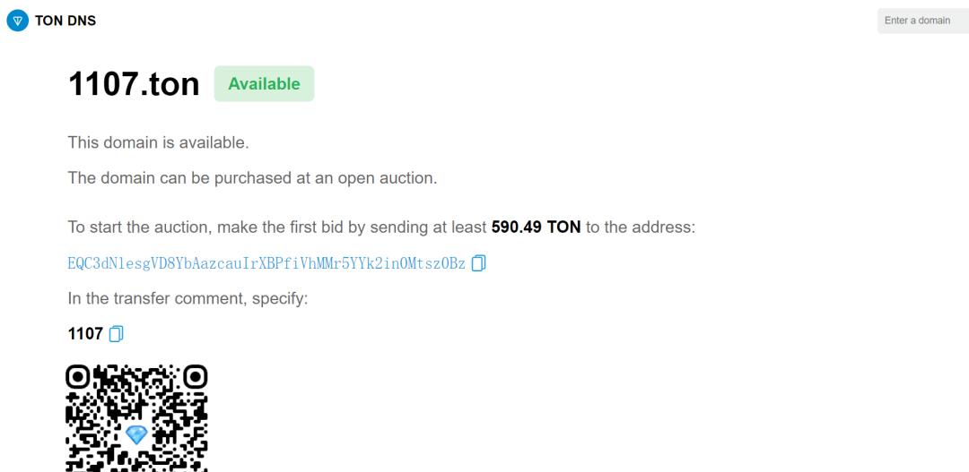Image resolution: width=969 pixels, height=472 pixels.
Task: Copy the 1107 transfer comment icon
Action: pyautogui.click(x=117, y=334)
